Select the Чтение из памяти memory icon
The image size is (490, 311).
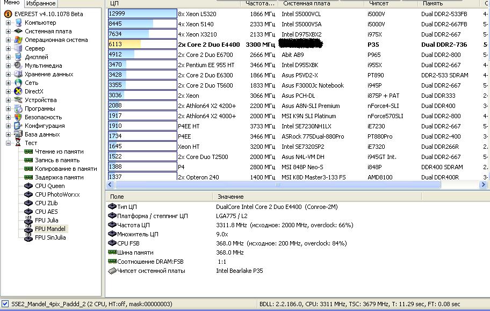(28, 151)
